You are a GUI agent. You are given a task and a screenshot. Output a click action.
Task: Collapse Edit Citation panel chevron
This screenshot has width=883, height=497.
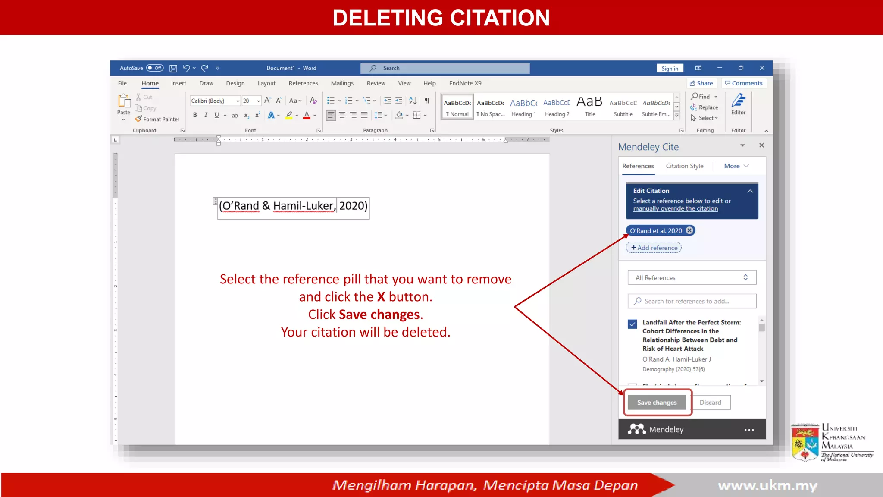[750, 191]
